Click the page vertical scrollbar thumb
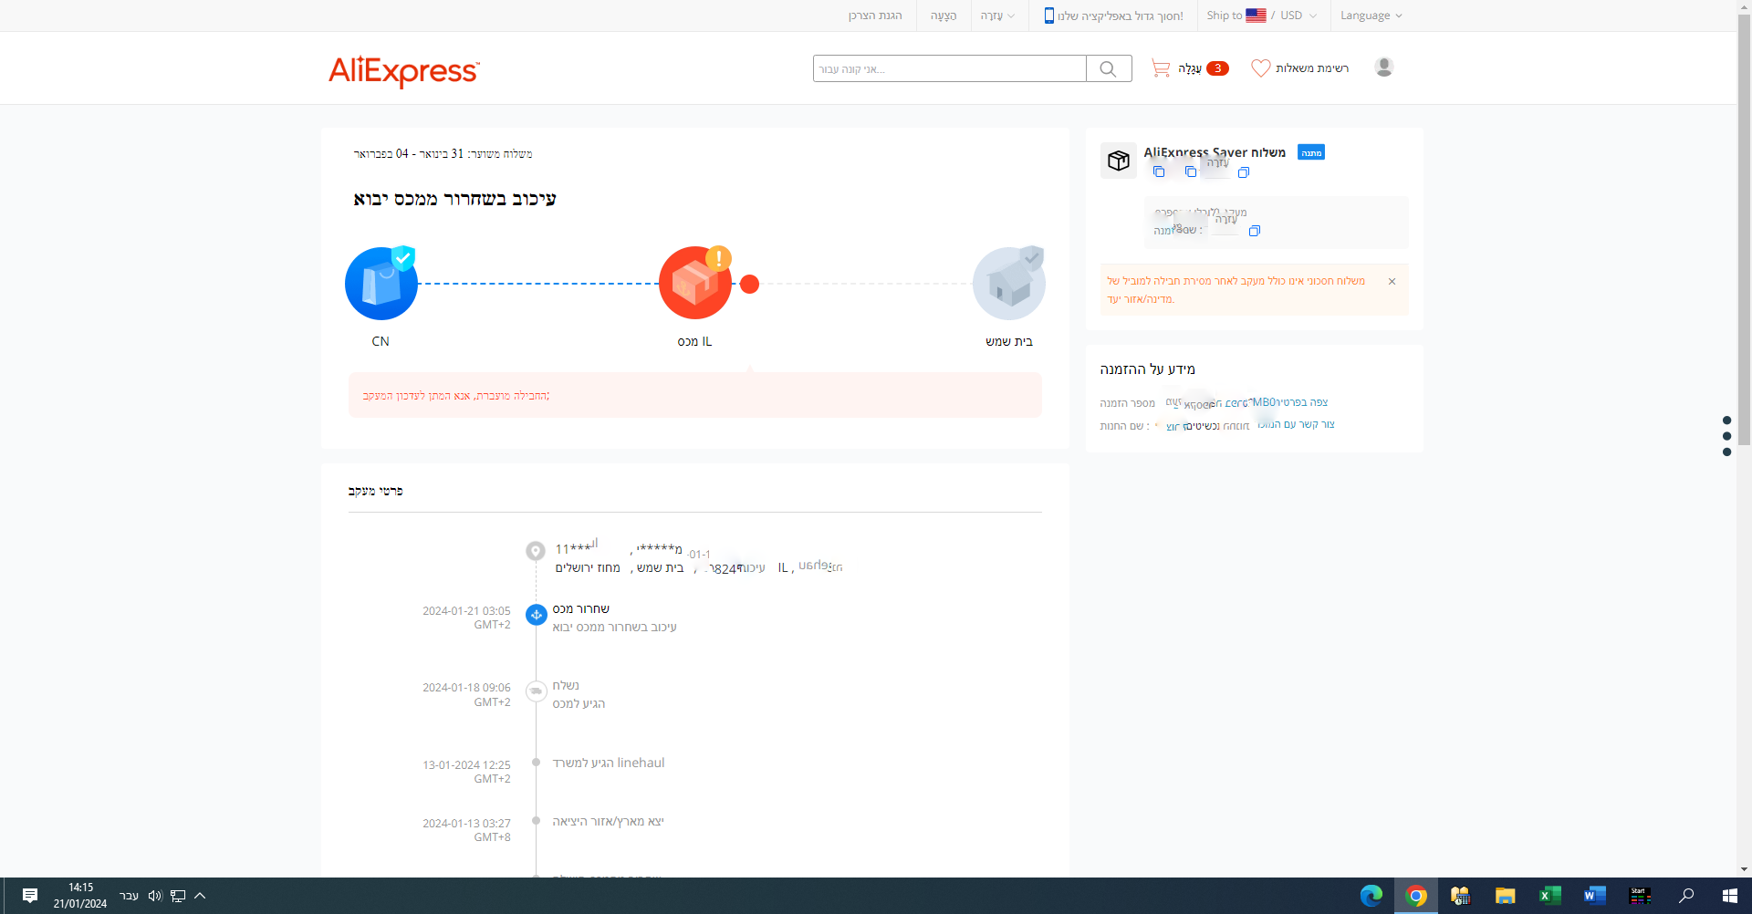The width and height of the screenshot is (1752, 914). [x=1745, y=229]
